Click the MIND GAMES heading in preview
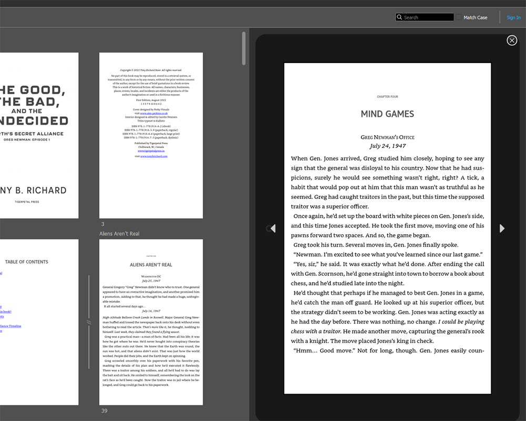This screenshot has height=421, width=526. tap(388, 114)
